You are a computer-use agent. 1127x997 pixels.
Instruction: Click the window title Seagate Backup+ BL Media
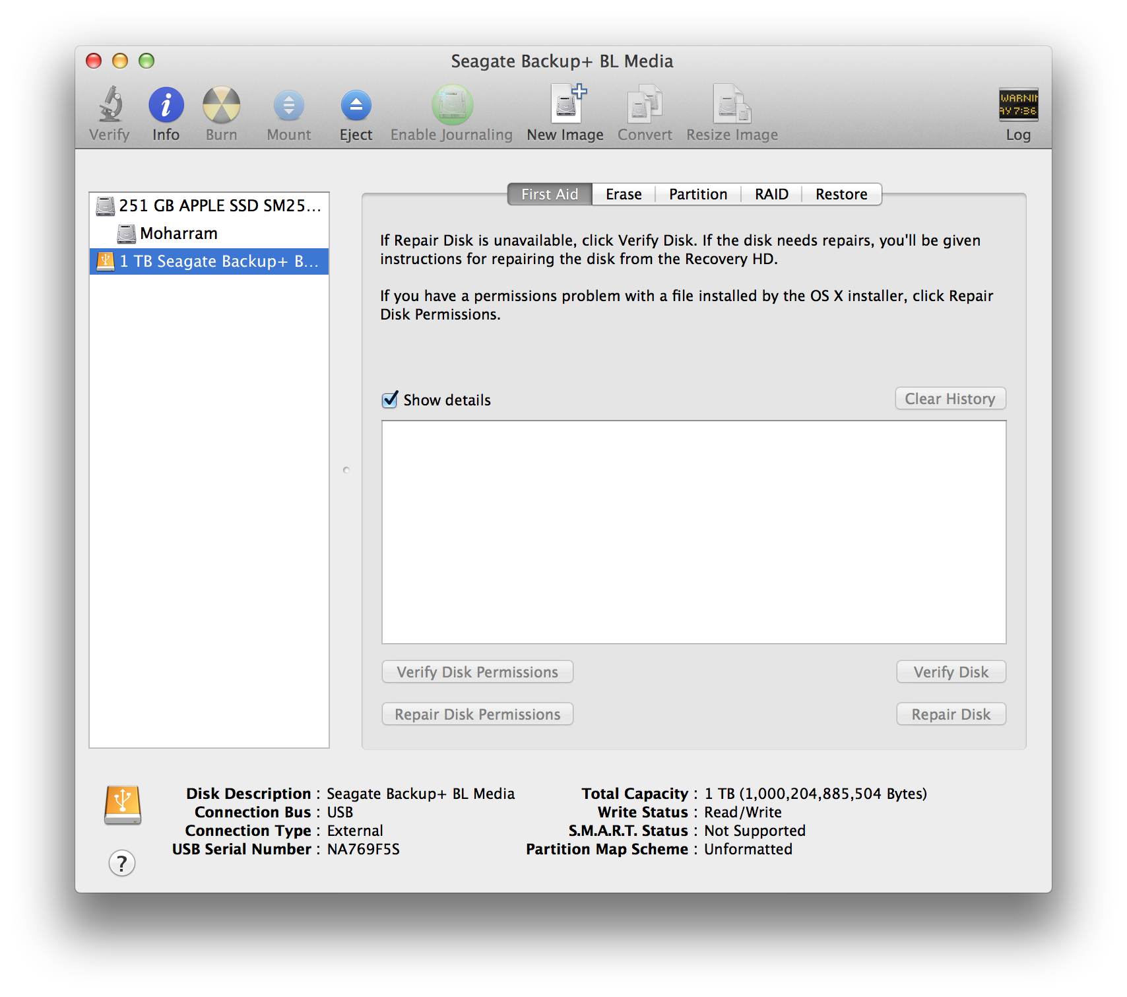tap(562, 61)
